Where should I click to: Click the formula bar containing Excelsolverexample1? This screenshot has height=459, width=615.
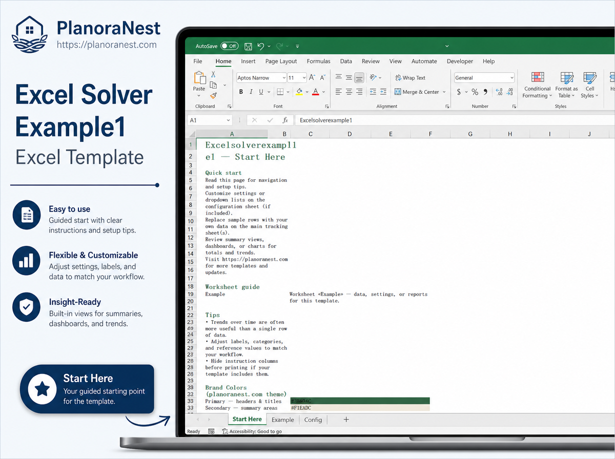[x=455, y=120]
